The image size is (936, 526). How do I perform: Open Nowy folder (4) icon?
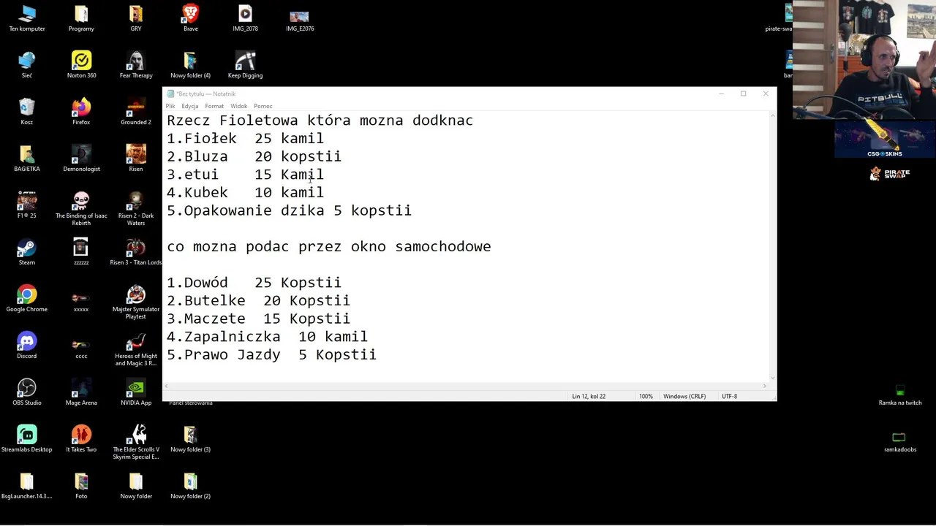pos(191,65)
